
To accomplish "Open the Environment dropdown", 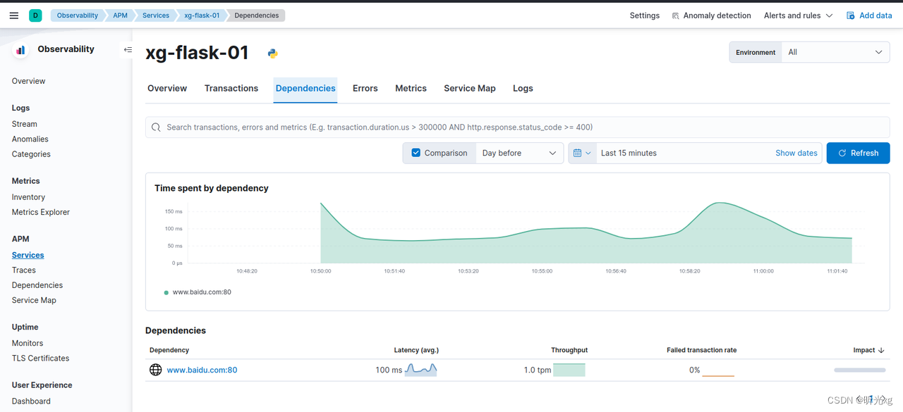I will [835, 52].
